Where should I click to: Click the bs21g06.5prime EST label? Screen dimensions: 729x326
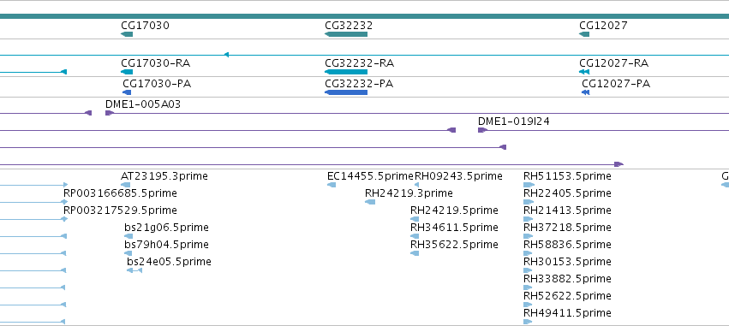click(166, 228)
